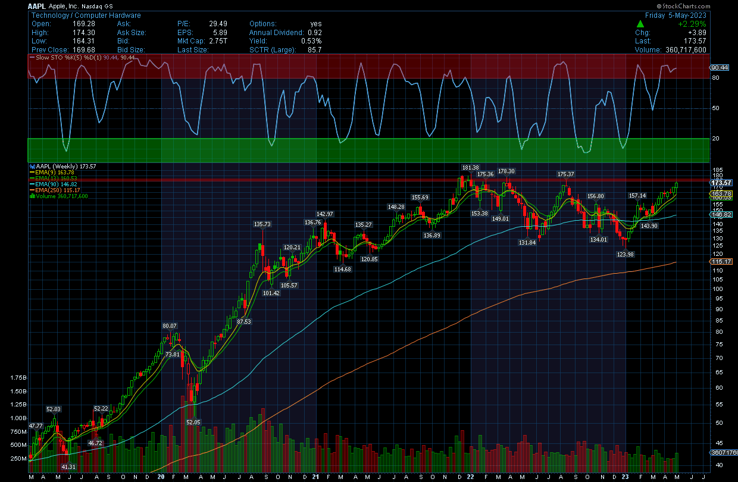Click the volume bars icon in legend
This screenshot has width=738, height=482.
coord(33,196)
